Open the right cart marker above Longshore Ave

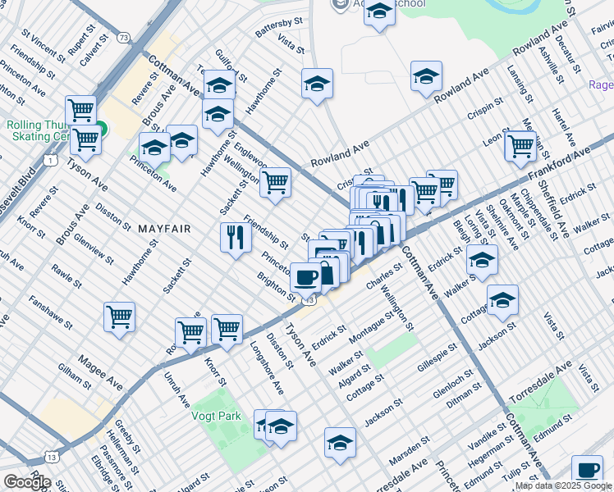(227, 332)
